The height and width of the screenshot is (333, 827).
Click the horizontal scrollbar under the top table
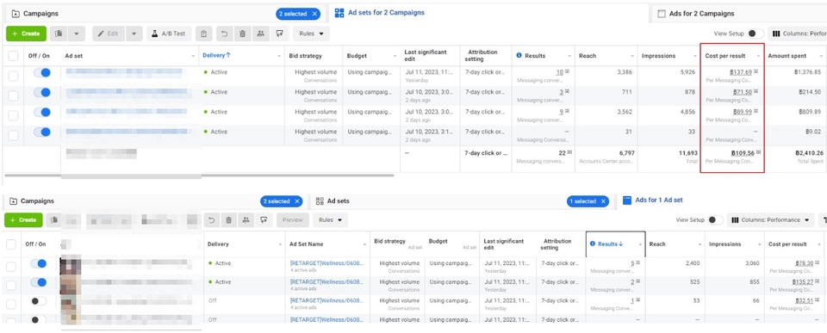(x=198, y=175)
